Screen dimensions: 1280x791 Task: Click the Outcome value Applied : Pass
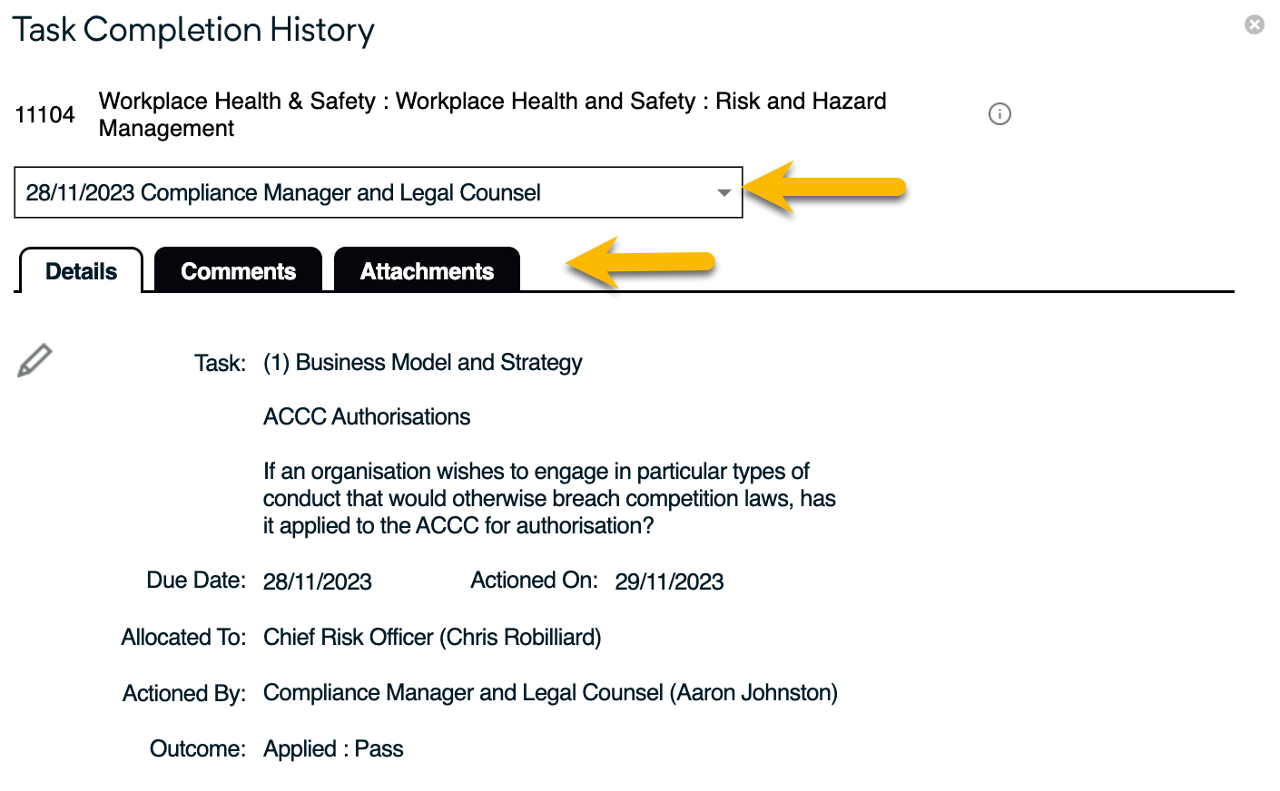pos(333,749)
